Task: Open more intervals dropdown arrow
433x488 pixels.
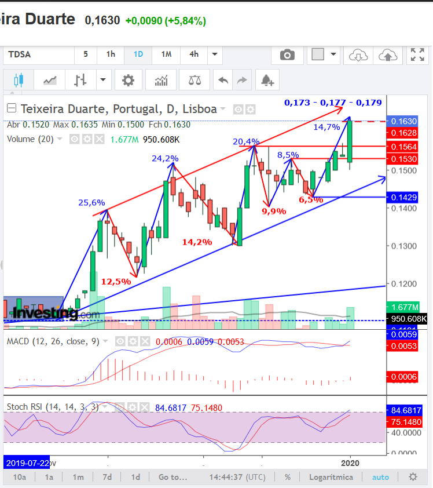Action: point(215,54)
